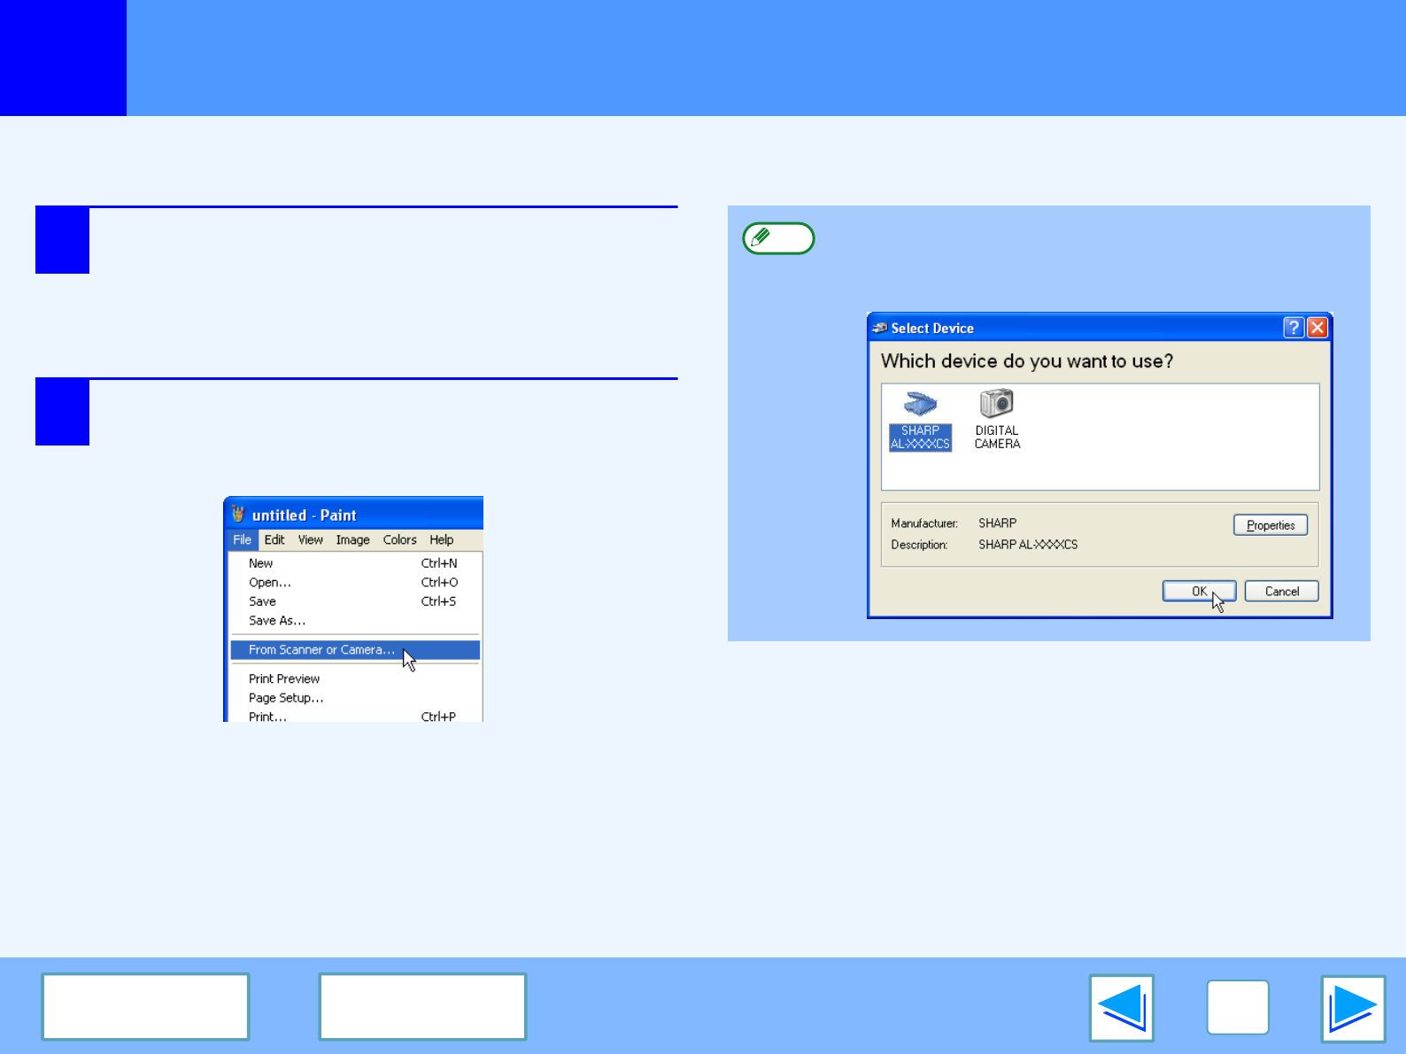Viewport: 1406px width, 1054px height.
Task: Click the Paint app icon in title bar
Action: [237, 515]
